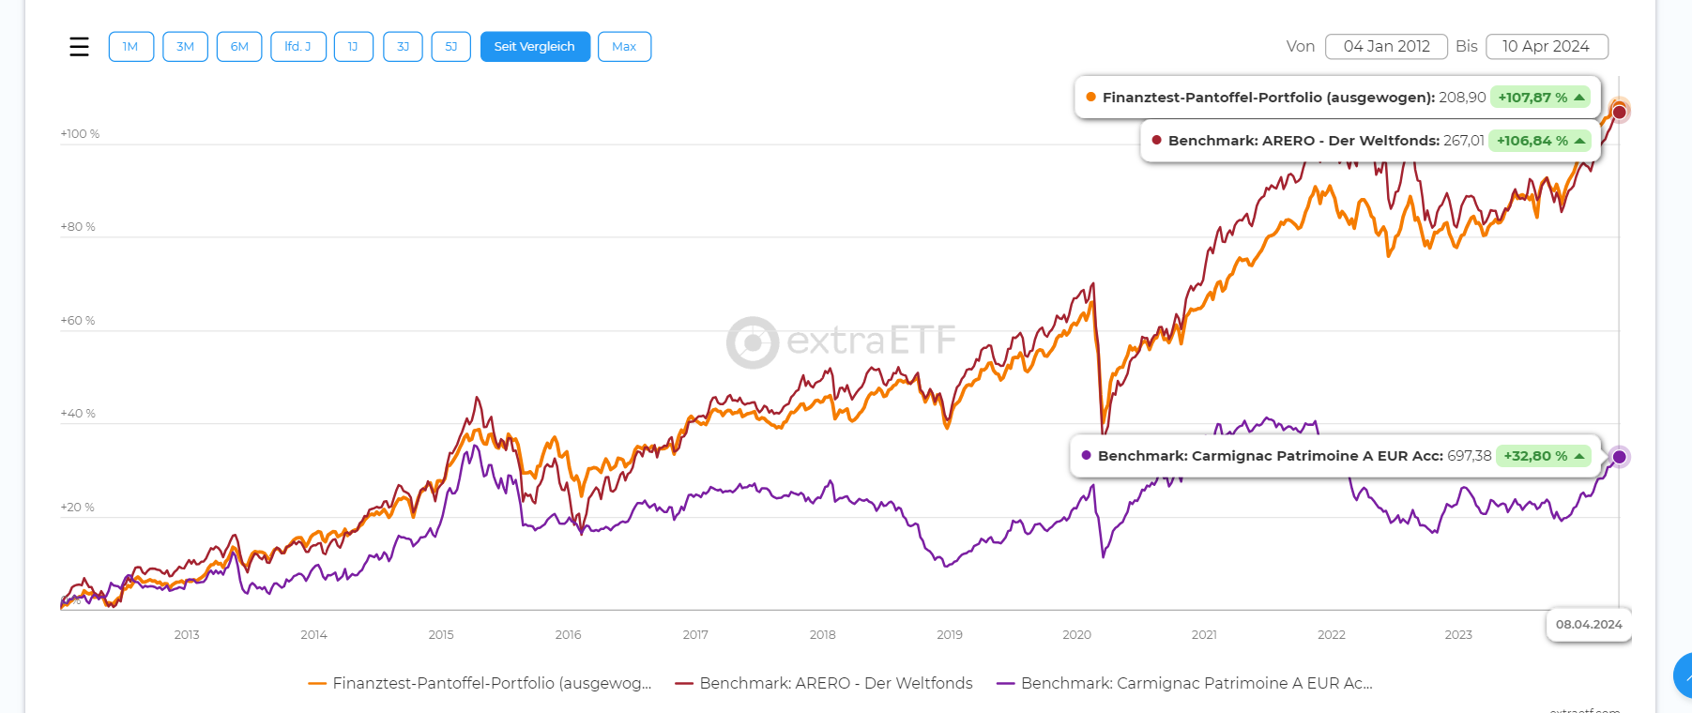This screenshot has height=713, width=1692.
Task: Switch chart to 6M range
Action: 239,47
